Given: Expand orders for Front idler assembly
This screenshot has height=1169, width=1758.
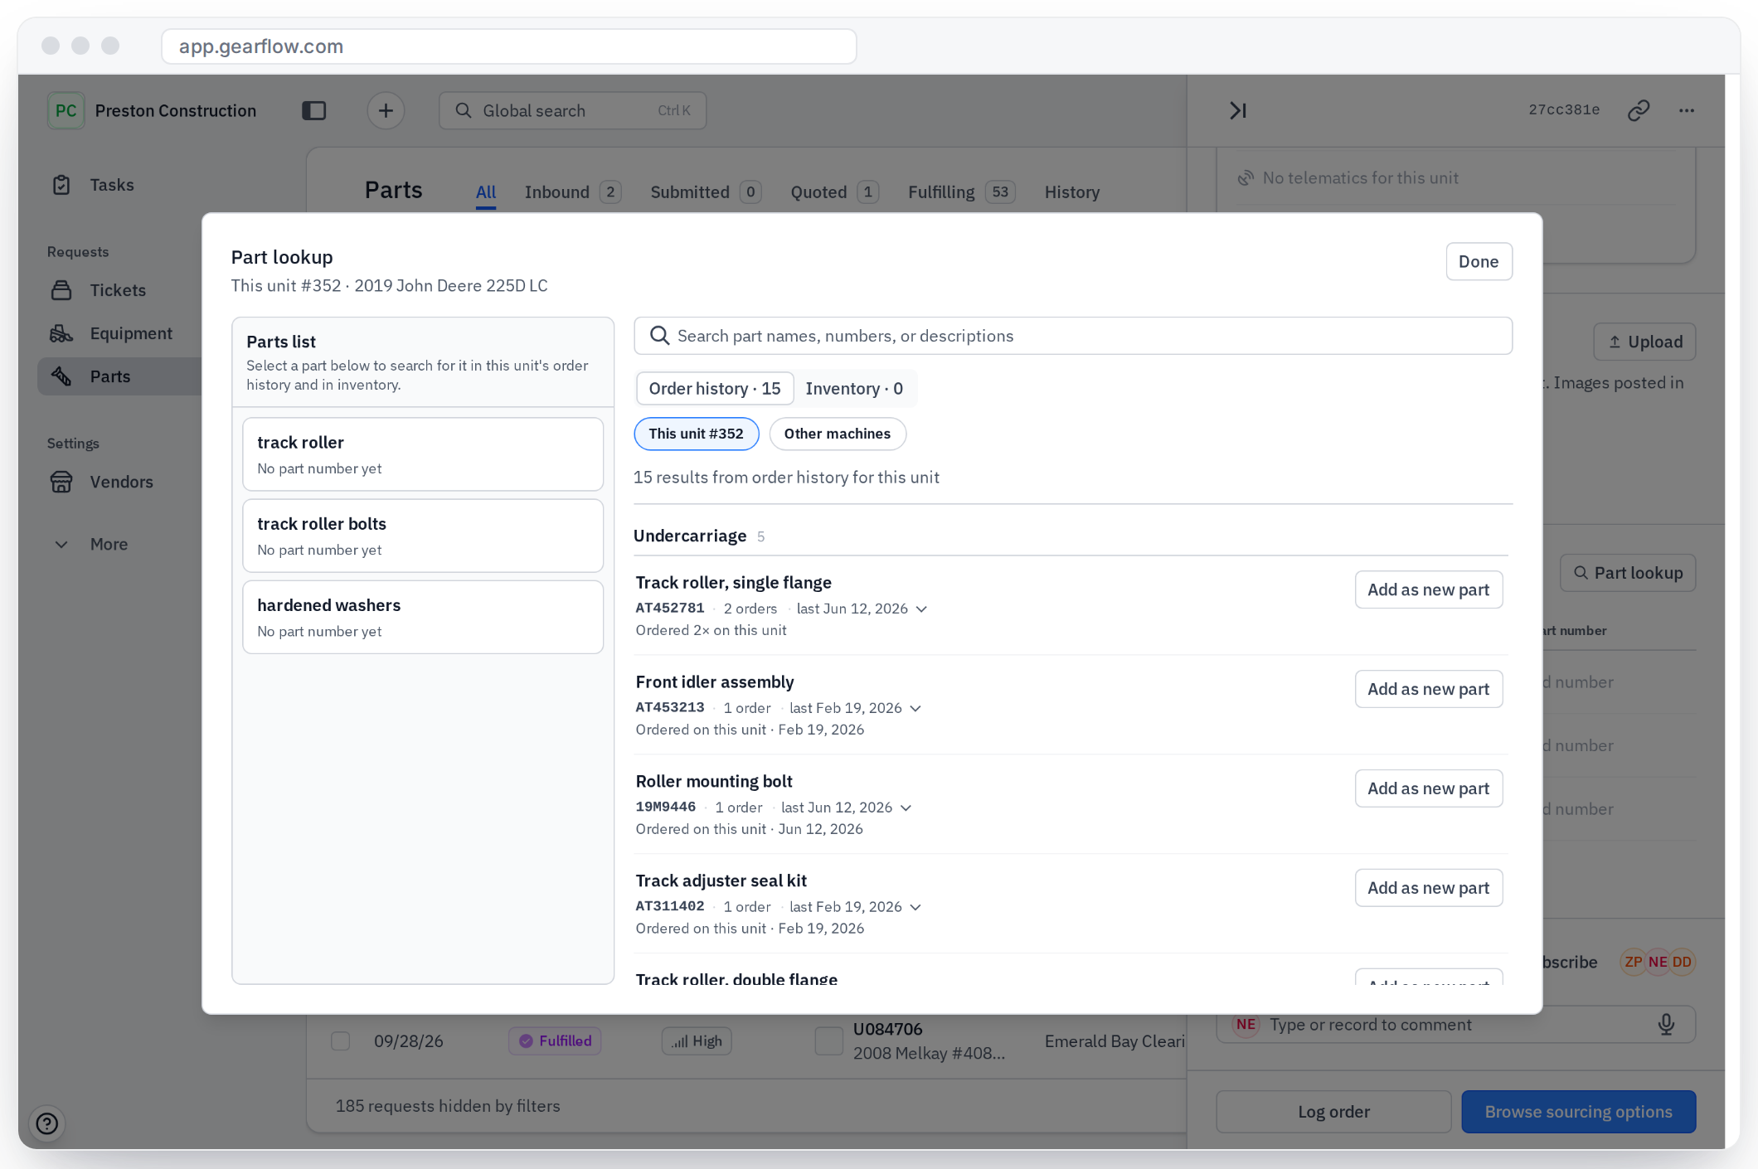Looking at the screenshot, I should [915, 708].
